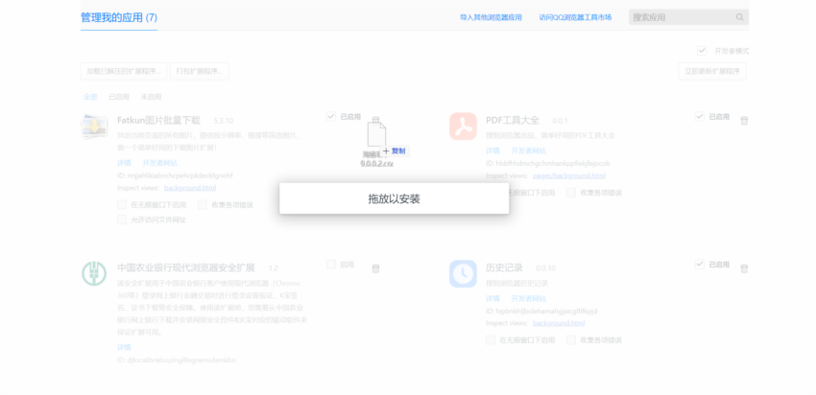Viewport: 816px width, 395px height.
Task: Toggle the 开发者模式 checkbox
Action: pyautogui.click(x=702, y=51)
